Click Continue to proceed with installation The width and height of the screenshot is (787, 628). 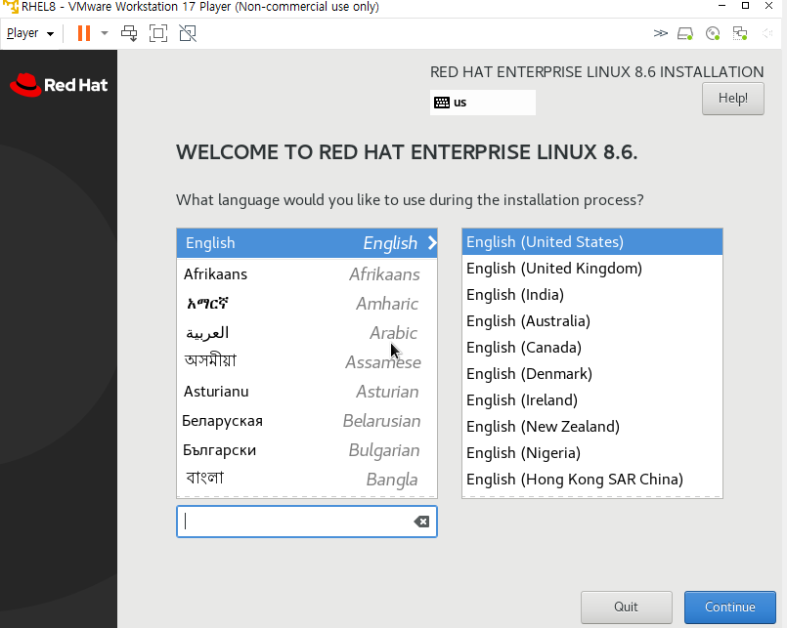tap(729, 607)
